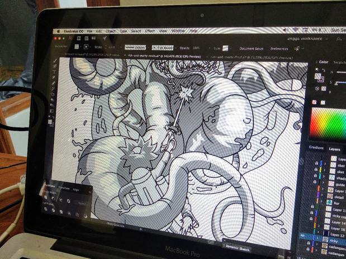Click last Pathfinders row icon, Minus Back
This screenshot has width=346, height=259.
point(86,216)
